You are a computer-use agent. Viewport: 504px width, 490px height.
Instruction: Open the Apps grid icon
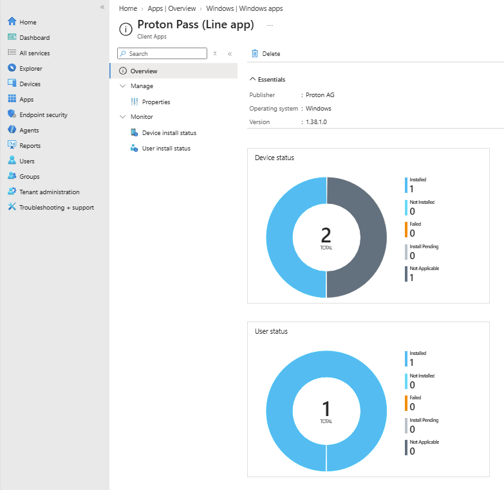[12, 98]
